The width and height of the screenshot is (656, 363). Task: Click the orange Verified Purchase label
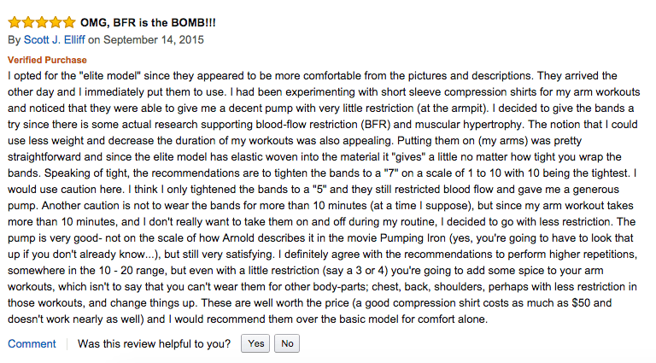coord(47,60)
